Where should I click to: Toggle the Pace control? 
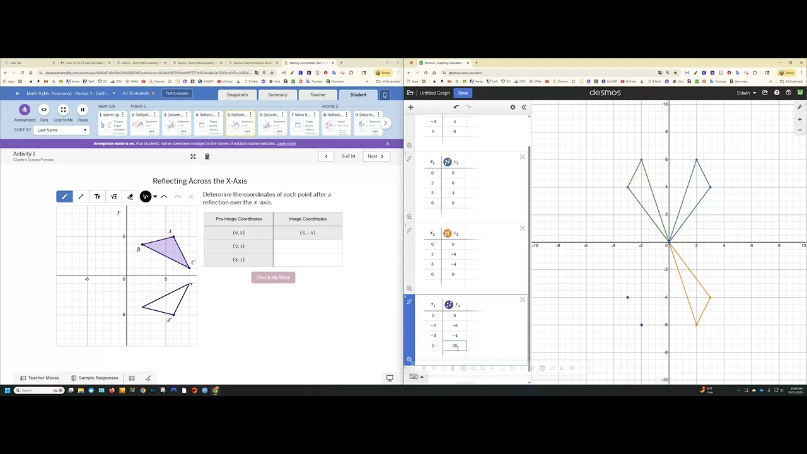click(x=44, y=110)
